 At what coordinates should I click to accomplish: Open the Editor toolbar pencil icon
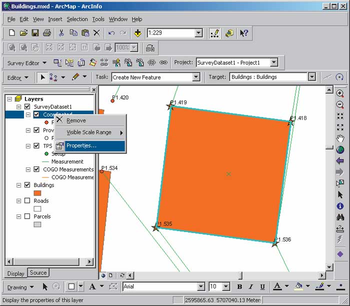214,33
